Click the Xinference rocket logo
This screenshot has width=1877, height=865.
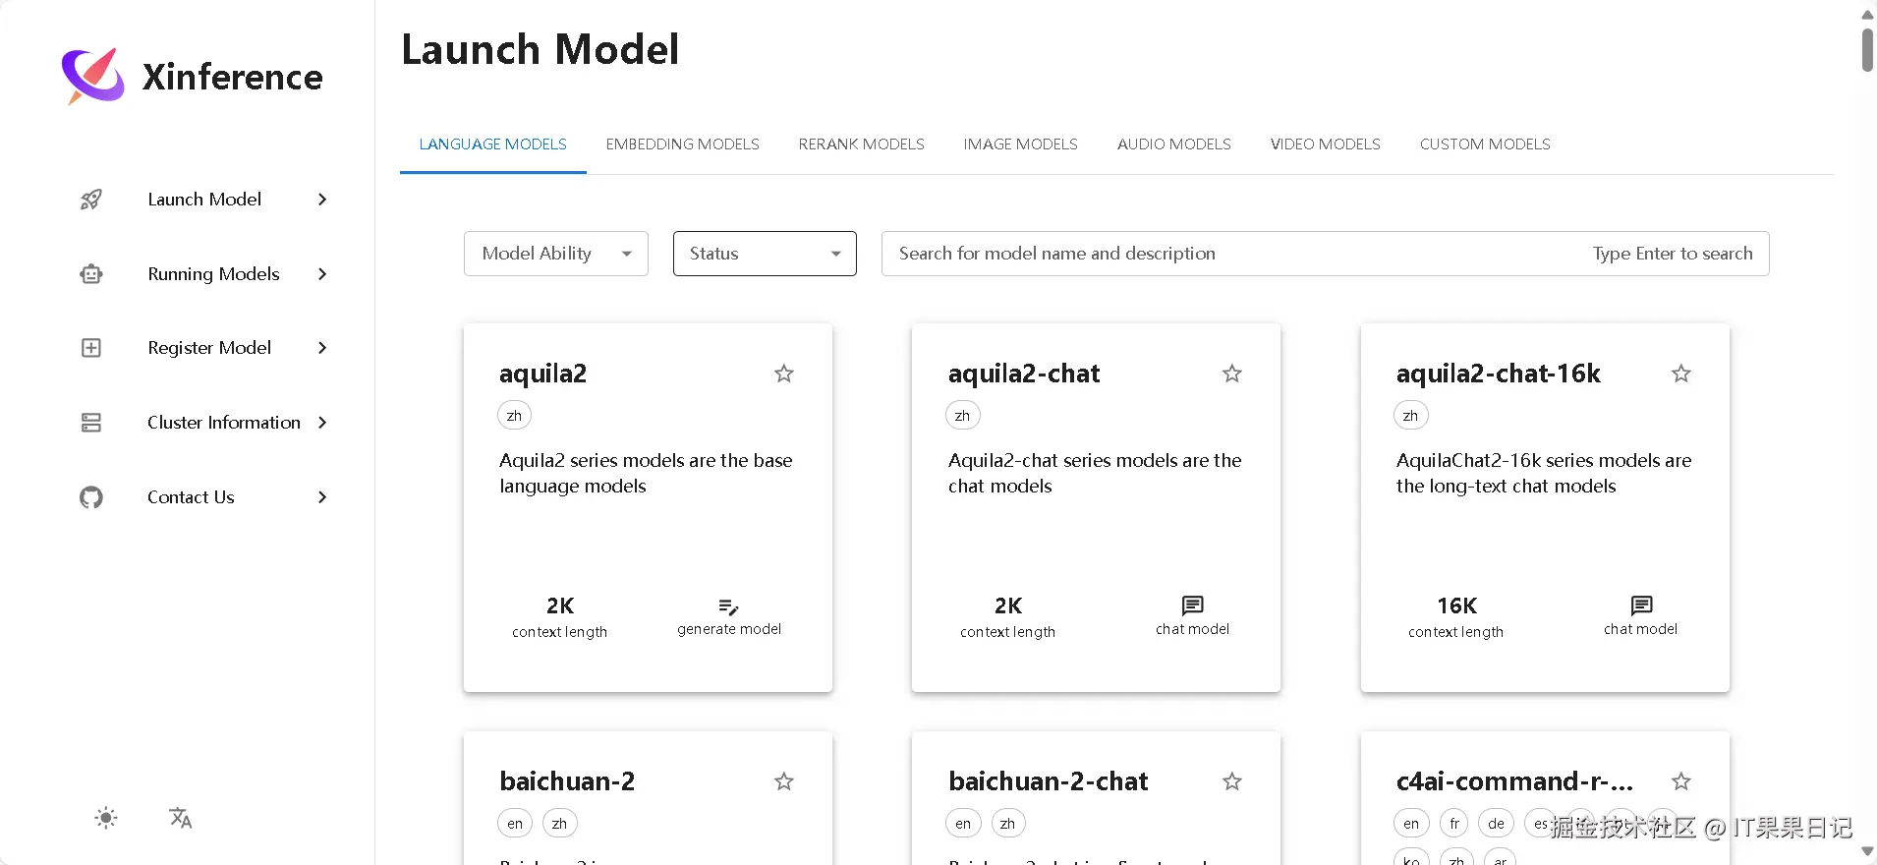pos(92,76)
